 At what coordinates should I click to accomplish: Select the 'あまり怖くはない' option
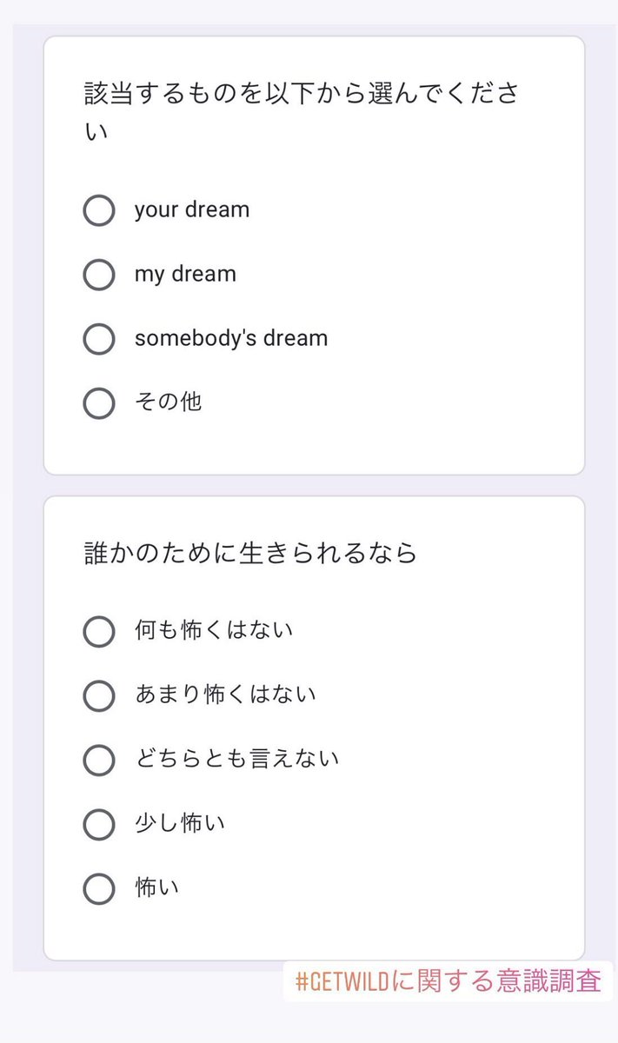98,695
